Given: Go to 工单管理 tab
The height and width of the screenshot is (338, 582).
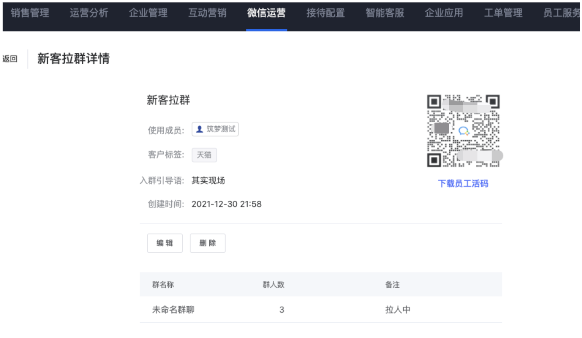Looking at the screenshot, I should pyautogui.click(x=503, y=13).
